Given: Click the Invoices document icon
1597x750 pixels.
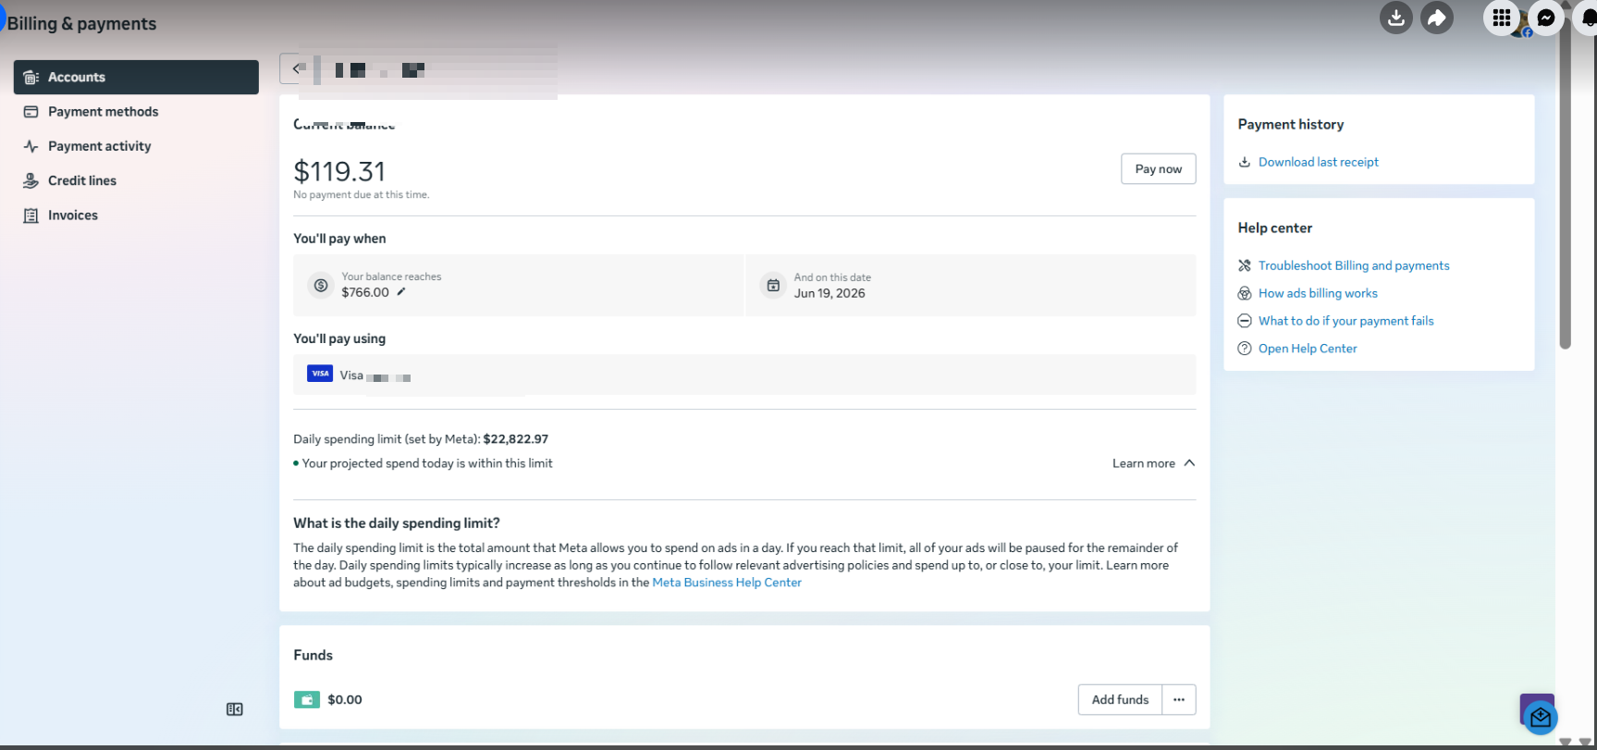Looking at the screenshot, I should coord(31,215).
